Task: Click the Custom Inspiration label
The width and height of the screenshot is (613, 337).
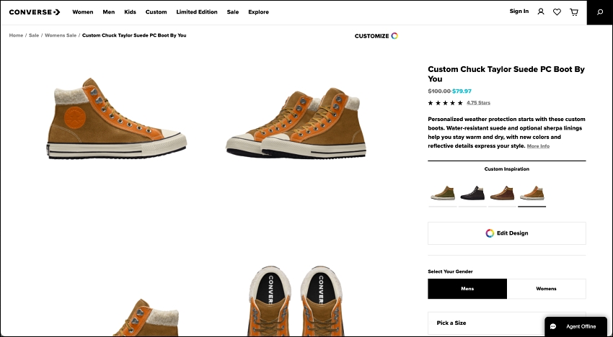Action: [x=507, y=169]
